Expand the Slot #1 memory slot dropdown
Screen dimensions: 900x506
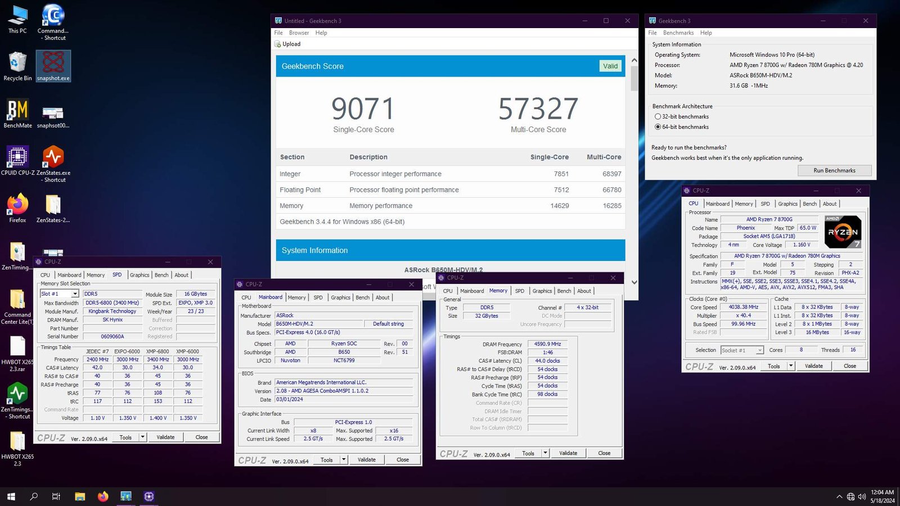pyautogui.click(x=74, y=294)
